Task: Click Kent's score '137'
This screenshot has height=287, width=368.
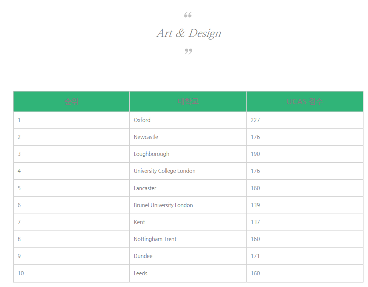Action: pyautogui.click(x=255, y=222)
